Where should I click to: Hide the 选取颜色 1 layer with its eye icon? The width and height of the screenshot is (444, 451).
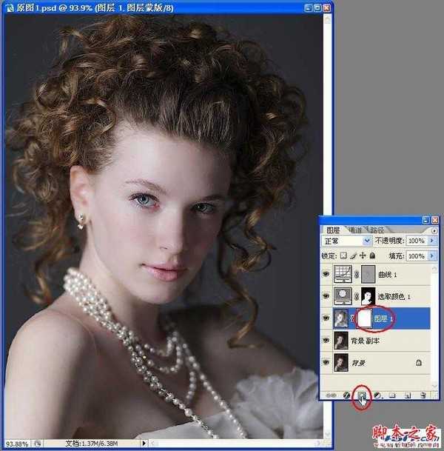[x=326, y=296]
